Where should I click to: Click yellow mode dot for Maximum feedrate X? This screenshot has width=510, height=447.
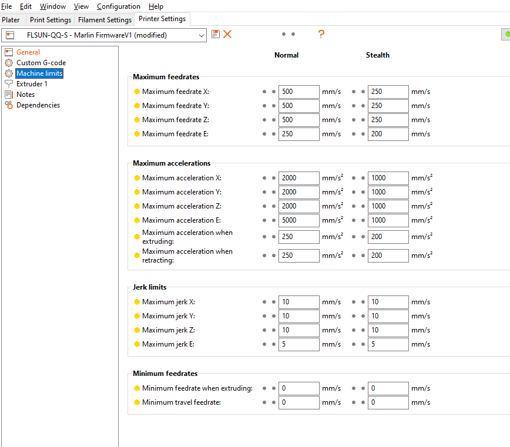pos(137,92)
